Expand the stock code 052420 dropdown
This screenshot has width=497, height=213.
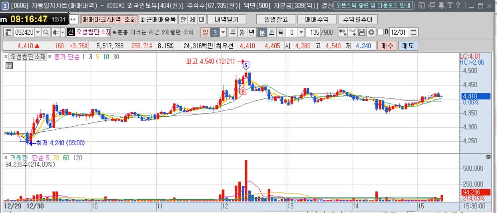point(38,32)
